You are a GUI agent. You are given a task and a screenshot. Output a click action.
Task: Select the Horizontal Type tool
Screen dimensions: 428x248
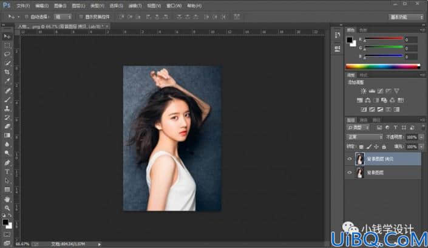coord(7,171)
